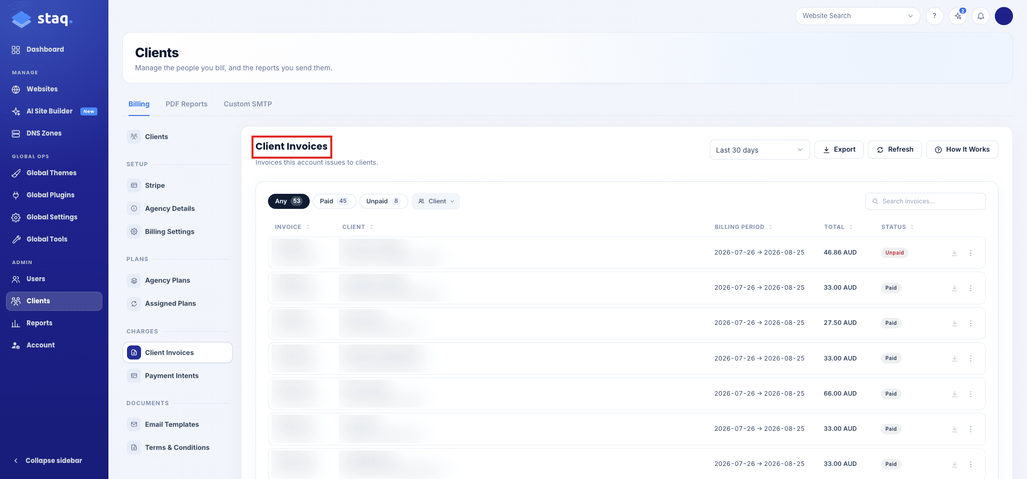This screenshot has width=1027, height=479.
Task: Sort by the Invoice column
Action: pos(292,227)
